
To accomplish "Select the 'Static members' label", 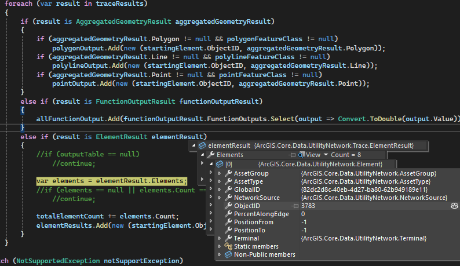I will [256, 246].
